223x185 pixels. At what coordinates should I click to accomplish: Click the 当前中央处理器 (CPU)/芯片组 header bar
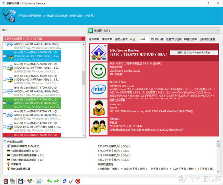click(44, 39)
